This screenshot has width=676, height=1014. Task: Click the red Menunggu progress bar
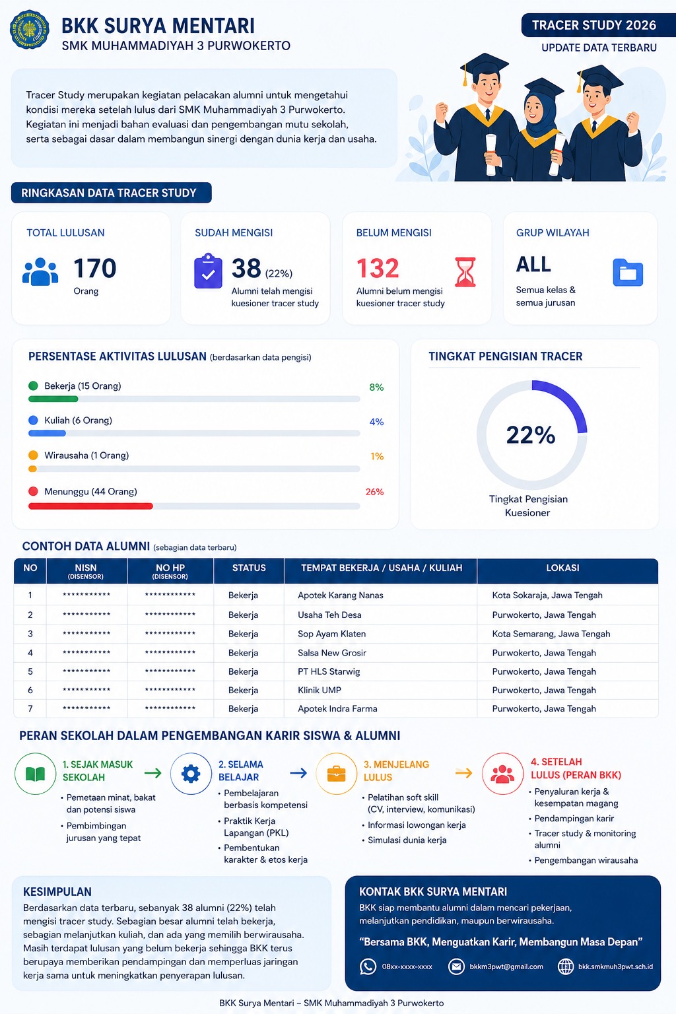pyautogui.click(x=90, y=506)
